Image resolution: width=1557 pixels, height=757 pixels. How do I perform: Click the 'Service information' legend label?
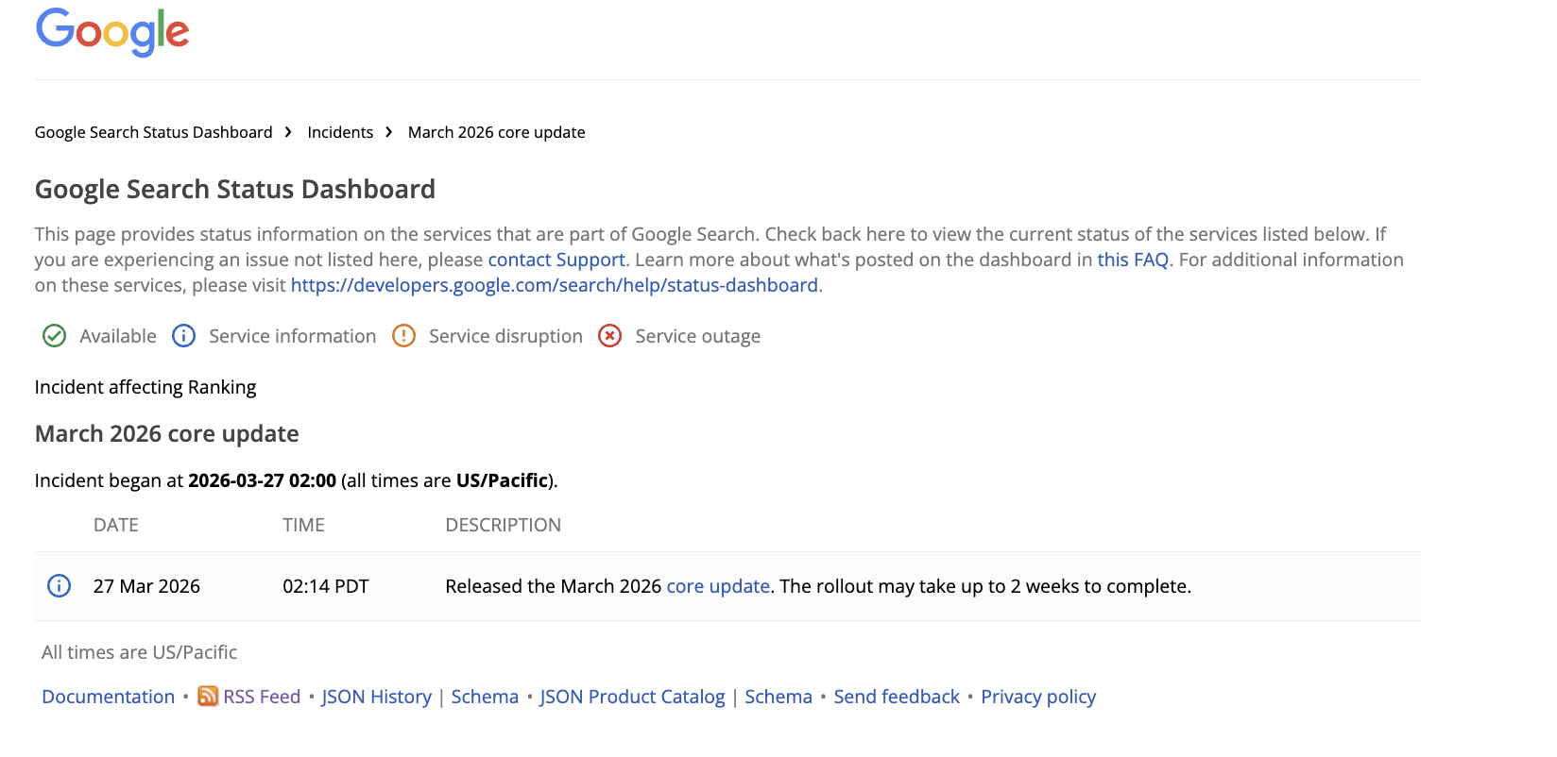point(293,336)
